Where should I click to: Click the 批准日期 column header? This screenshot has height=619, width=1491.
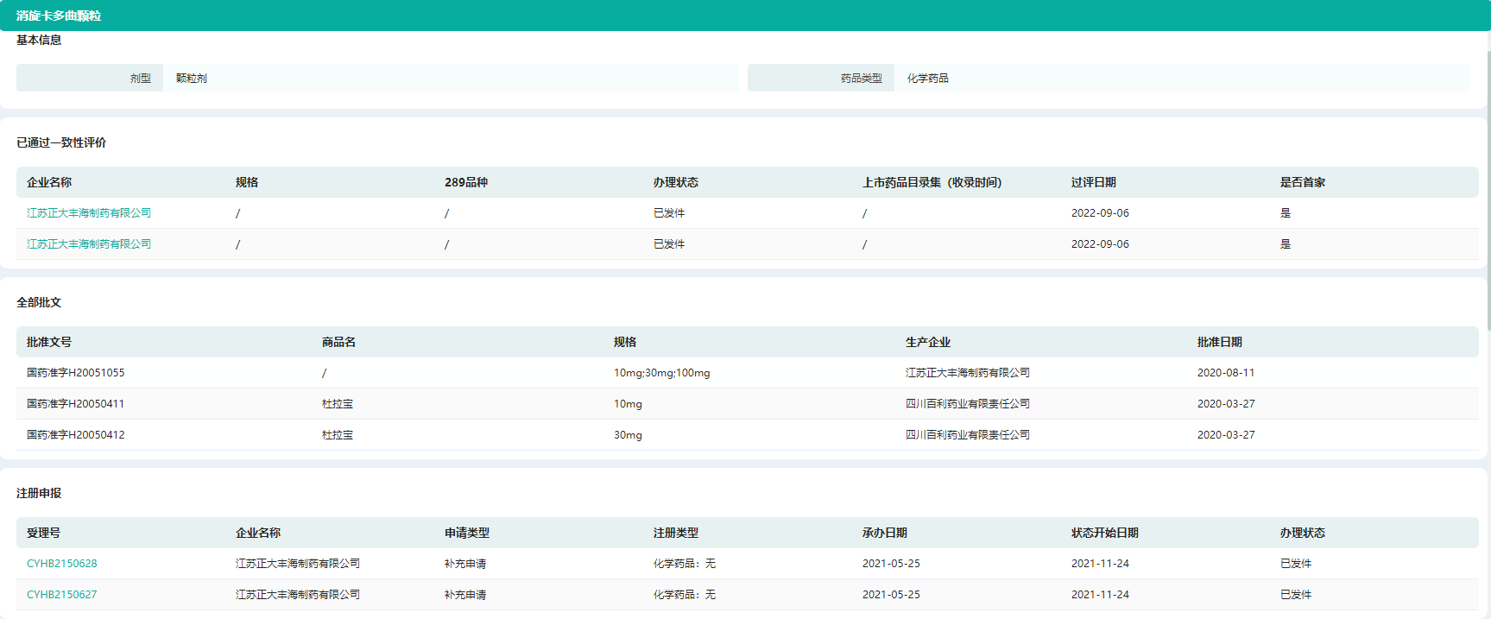[x=1219, y=342]
